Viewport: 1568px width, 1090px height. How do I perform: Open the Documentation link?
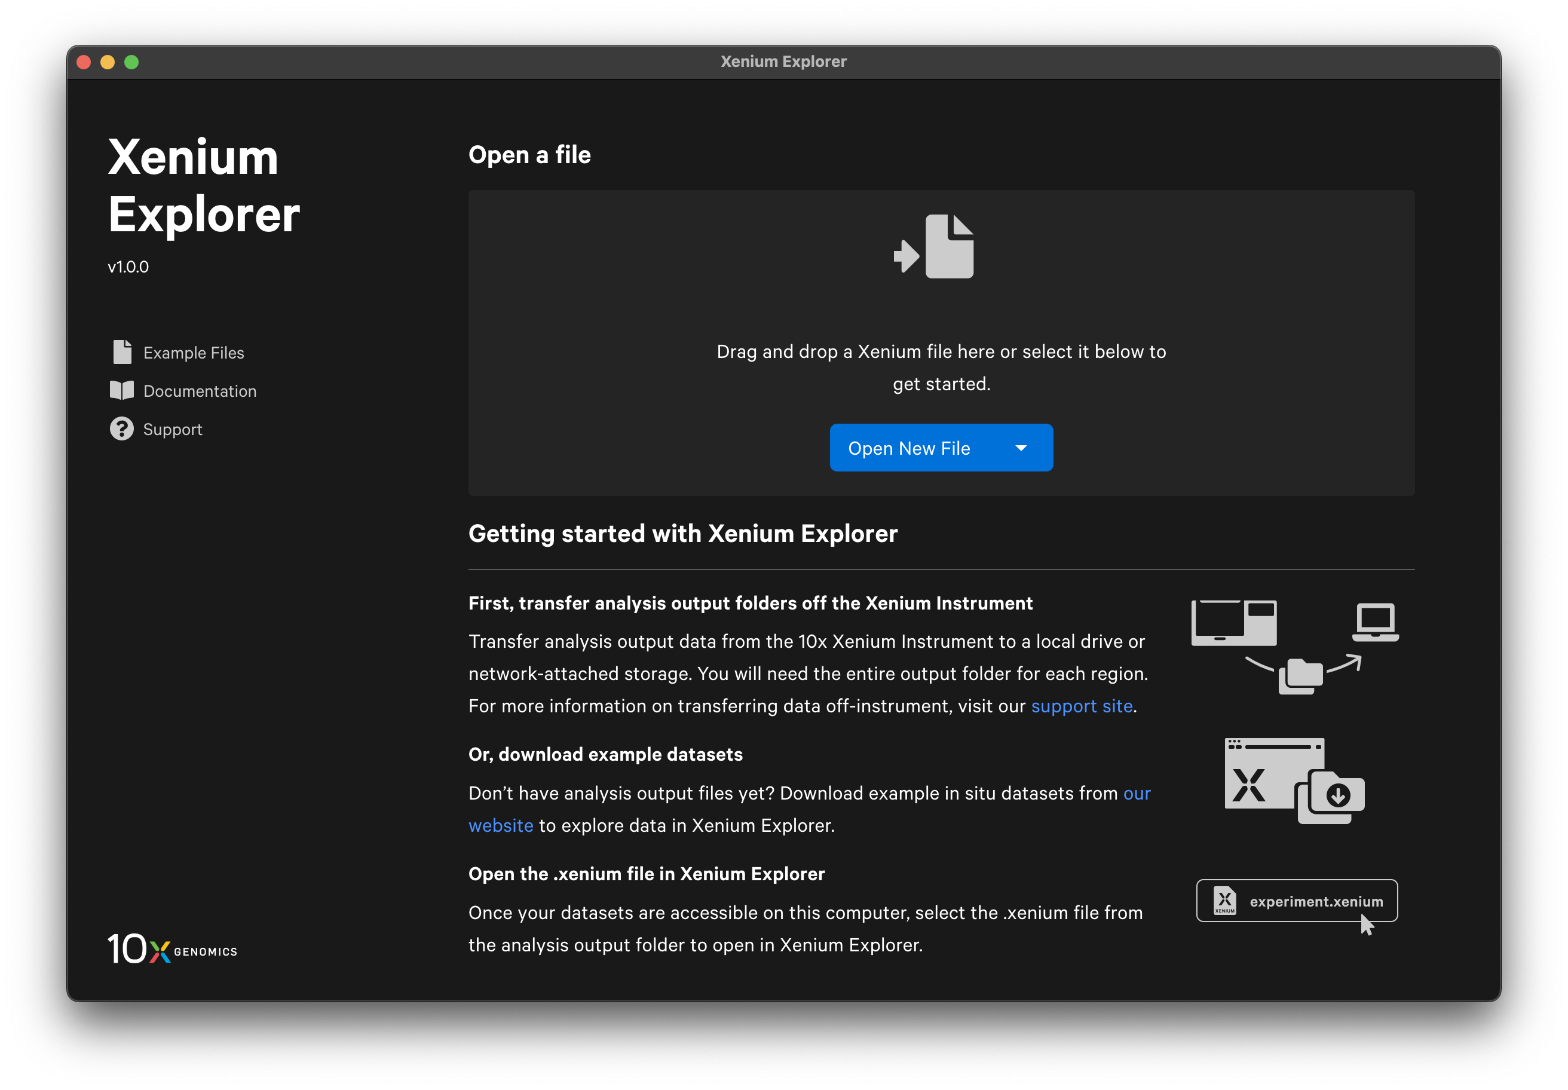200,391
